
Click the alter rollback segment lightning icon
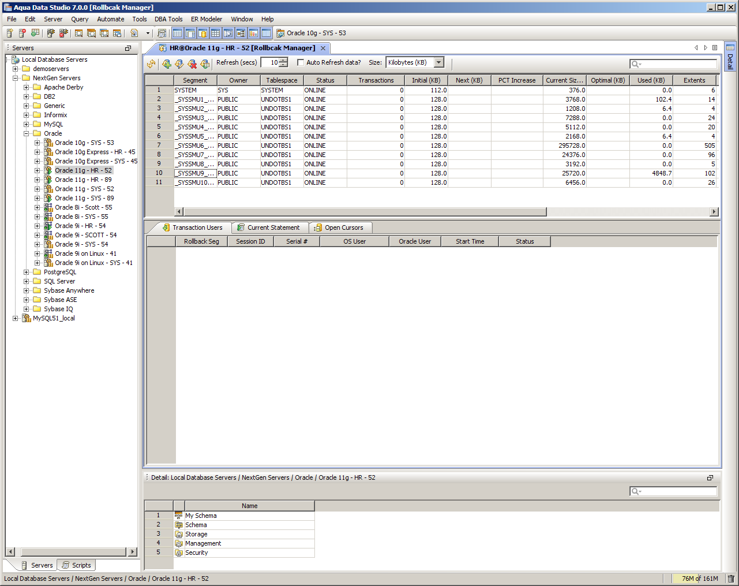pos(179,64)
